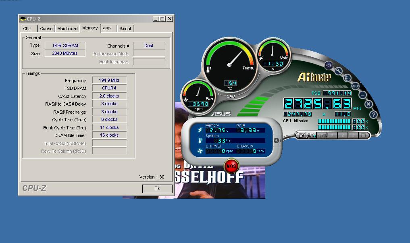Click the Dual channels field
Image resolution: width=410 pixels, height=243 pixels.
point(149,46)
